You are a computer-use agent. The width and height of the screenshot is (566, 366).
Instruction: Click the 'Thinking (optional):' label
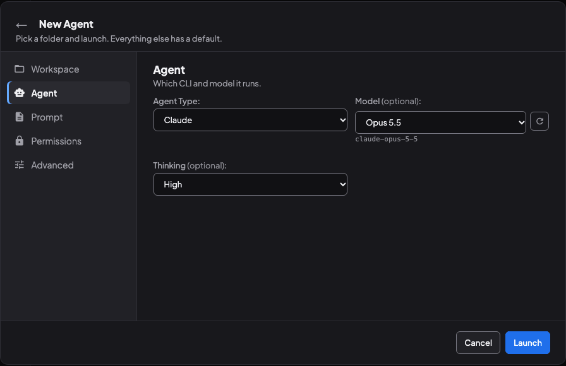click(x=190, y=165)
